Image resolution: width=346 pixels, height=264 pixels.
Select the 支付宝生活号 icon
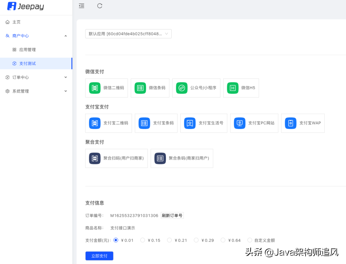click(204, 123)
